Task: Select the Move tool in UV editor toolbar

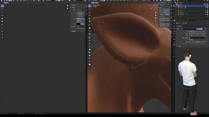Action: (2, 12)
